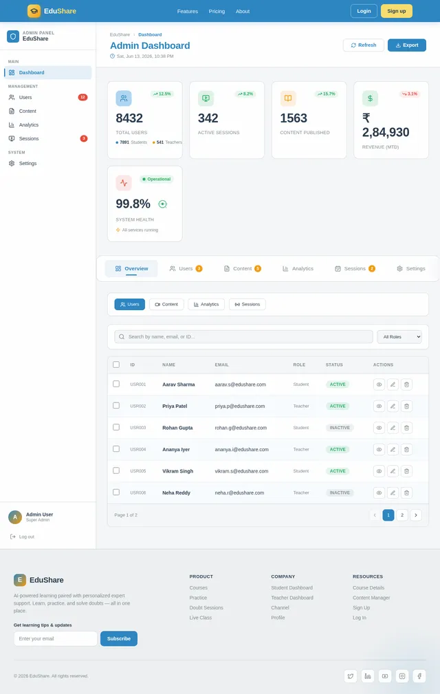The image size is (440, 694).
Task: Delete user Aarav Sharma with trash icon
Action: 406,384
